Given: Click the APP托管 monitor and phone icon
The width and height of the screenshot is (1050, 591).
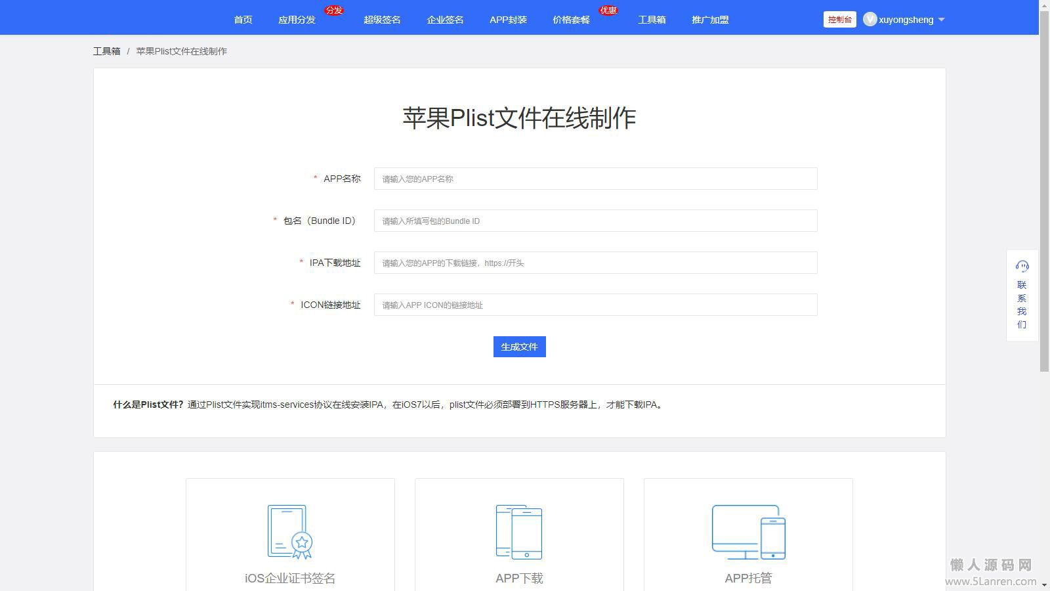Looking at the screenshot, I should tap(748, 532).
